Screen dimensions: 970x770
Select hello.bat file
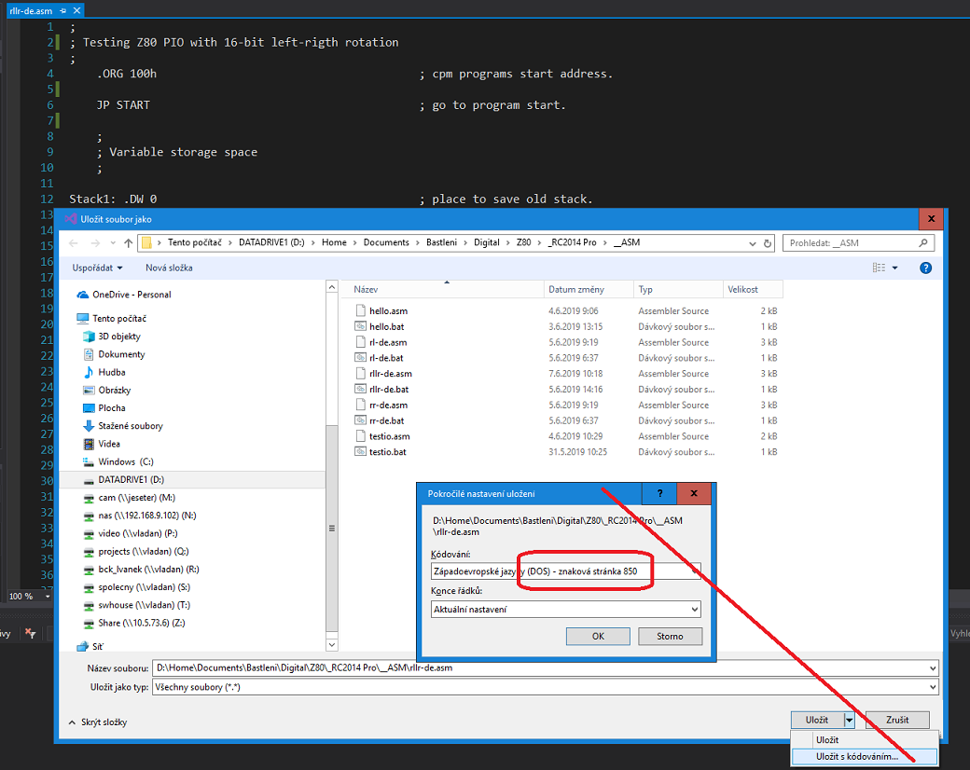pos(387,326)
